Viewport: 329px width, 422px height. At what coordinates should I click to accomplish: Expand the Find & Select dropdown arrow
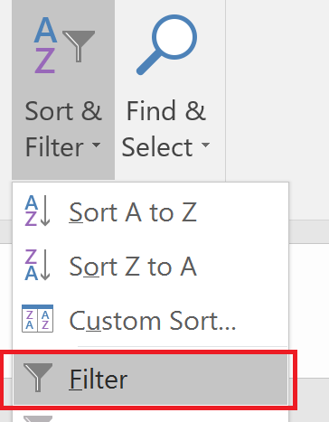pos(205,145)
